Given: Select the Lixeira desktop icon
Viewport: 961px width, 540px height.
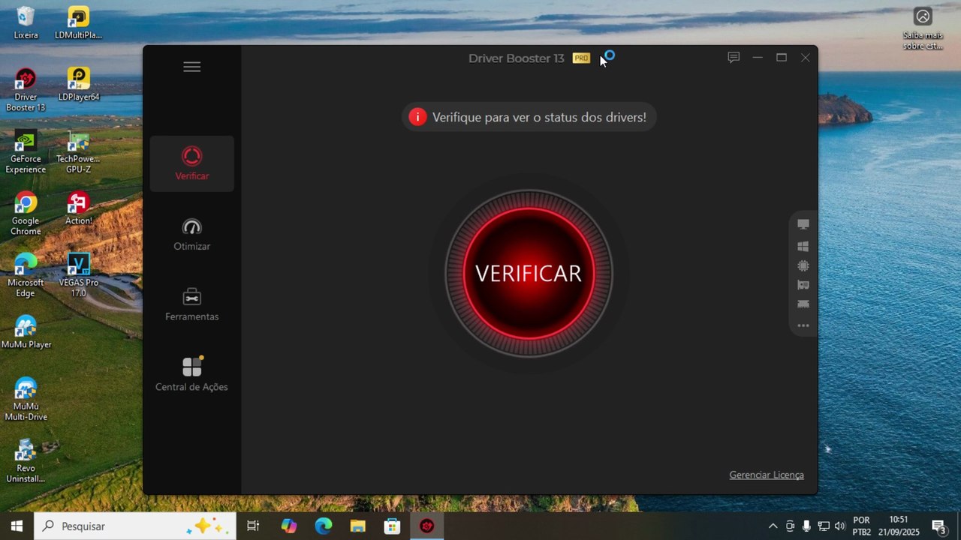Looking at the screenshot, I should pyautogui.click(x=26, y=22).
